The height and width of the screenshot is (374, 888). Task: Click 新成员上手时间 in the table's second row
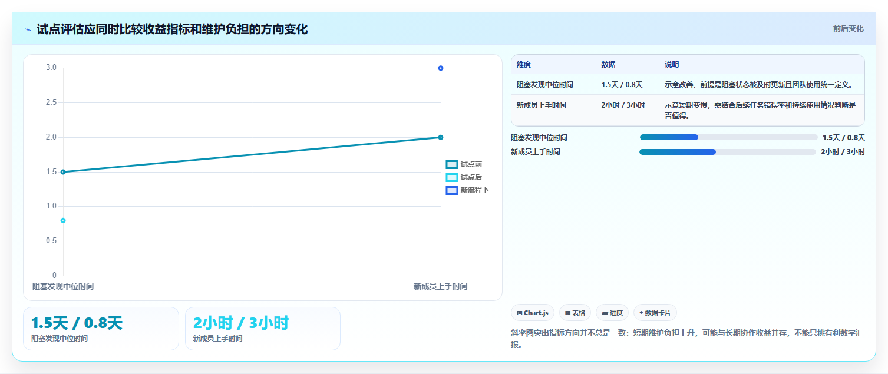(542, 105)
